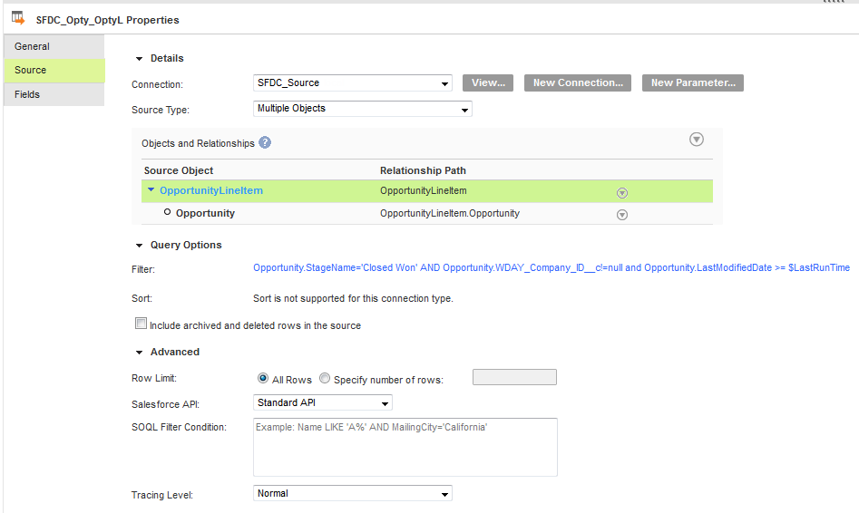Click the Source Object column header
The height and width of the screenshot is (513, 859).
179,170
